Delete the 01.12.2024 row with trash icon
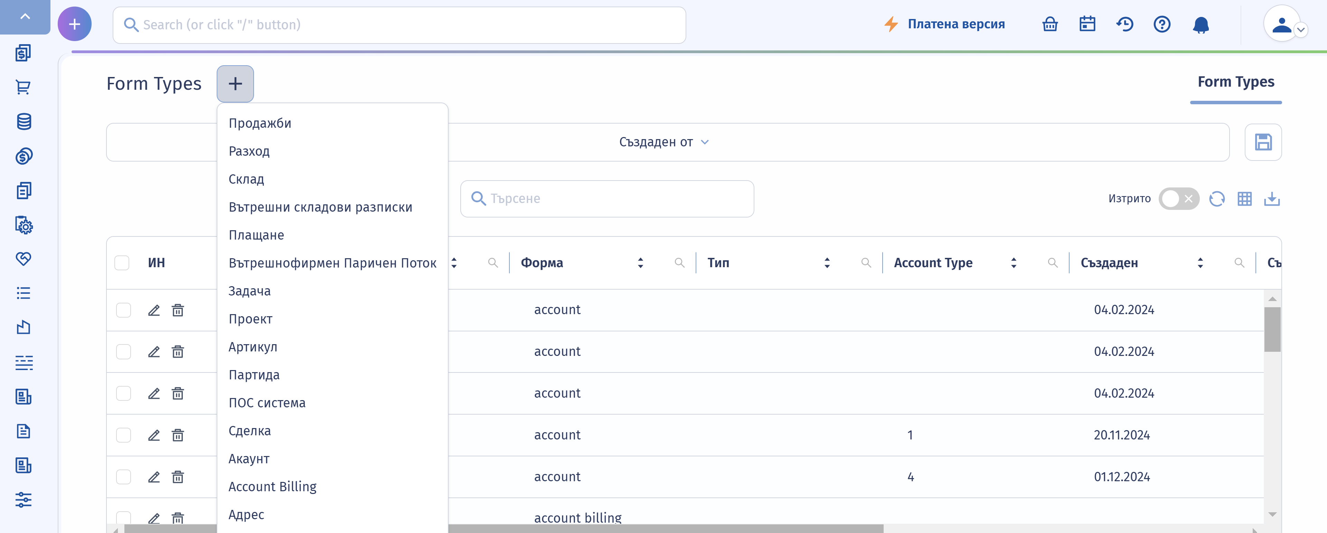Image resolution: width=1327 pixels, height=533 pixels. click(x=178, y=477)
